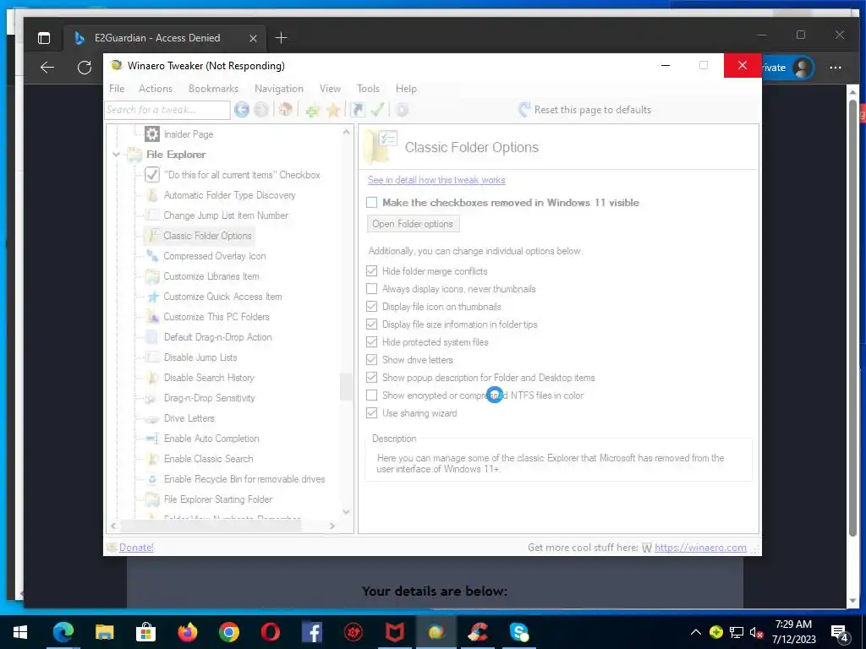Launch Firefox from the taskbar
Image resolution: width=866 pixels, height=649 pixels.
coord(187,632)
